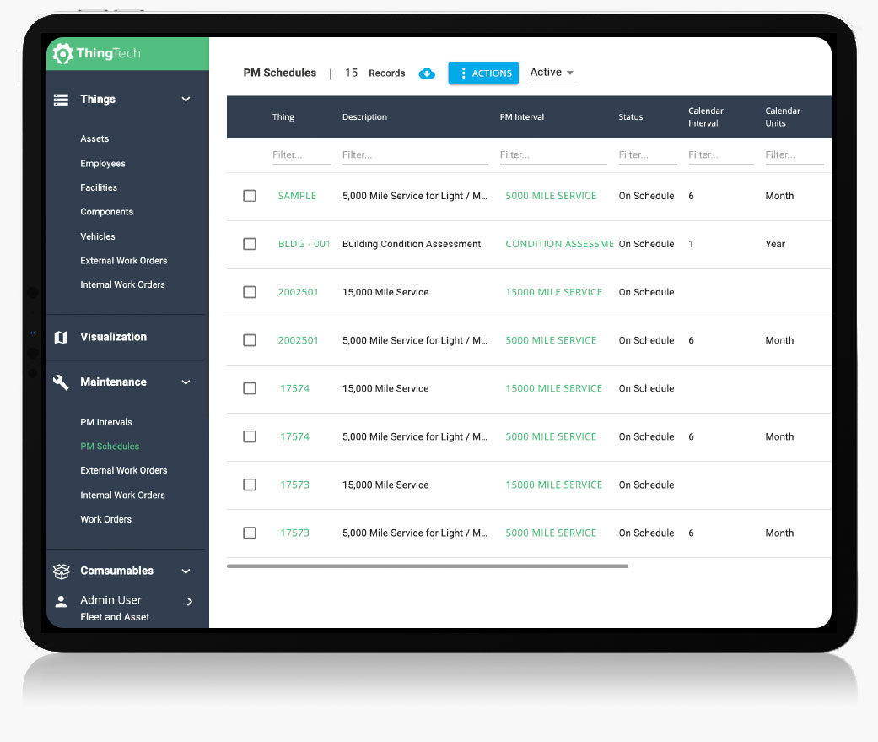Open 17574 link in 15,000 Mile Service row
Image resolution: width=878 pixels, height=742 pixels.
[294, 388]
